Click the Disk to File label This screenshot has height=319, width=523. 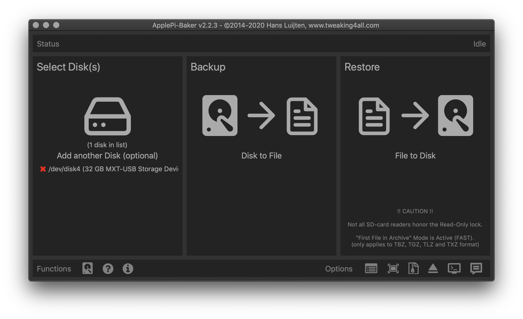click(x=261, y=156)
